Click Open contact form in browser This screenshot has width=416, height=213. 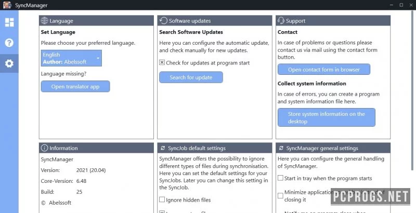pos(324,70)
